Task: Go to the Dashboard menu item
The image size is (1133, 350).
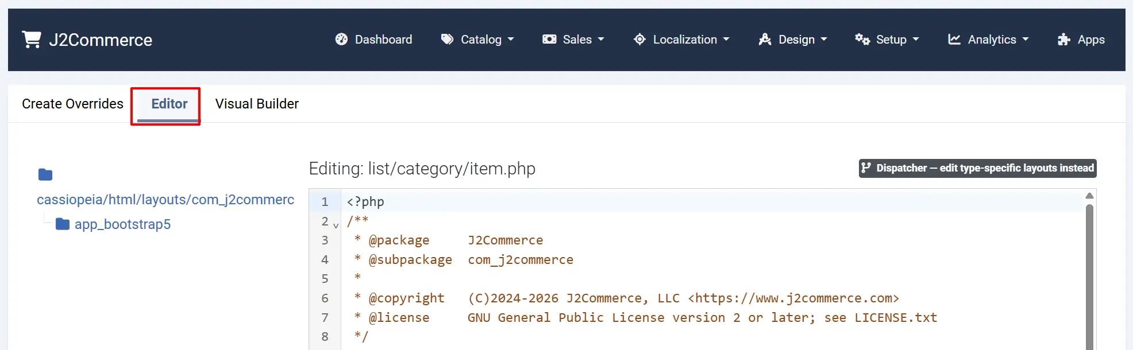Action: tap(373, 39)
